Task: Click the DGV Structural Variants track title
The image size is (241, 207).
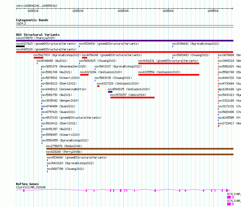Action: (x=38, y=35)
